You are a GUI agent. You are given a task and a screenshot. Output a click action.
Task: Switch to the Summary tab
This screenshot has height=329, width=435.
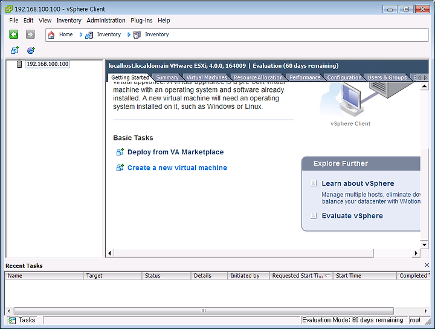pyautogui.click(x=167, y=77)
